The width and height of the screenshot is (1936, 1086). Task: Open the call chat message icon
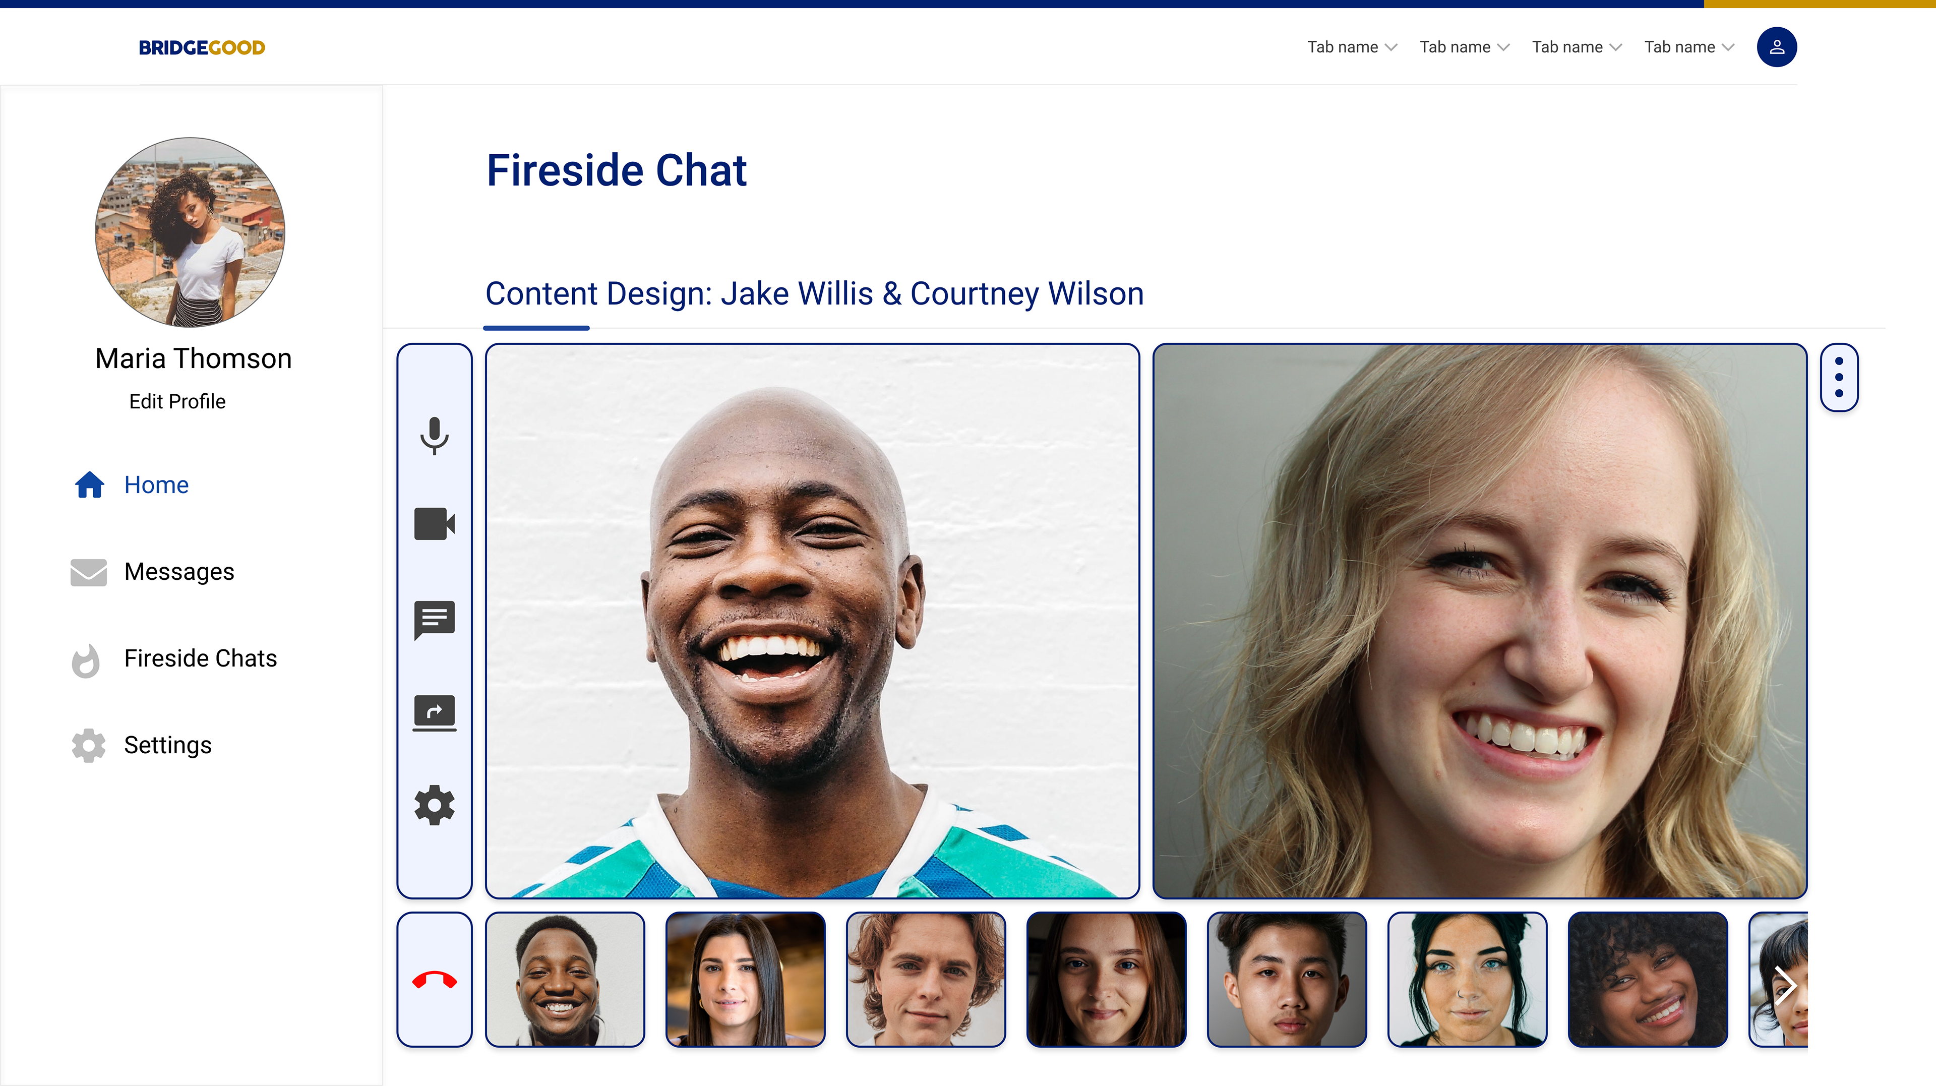[x=435, y=620]
